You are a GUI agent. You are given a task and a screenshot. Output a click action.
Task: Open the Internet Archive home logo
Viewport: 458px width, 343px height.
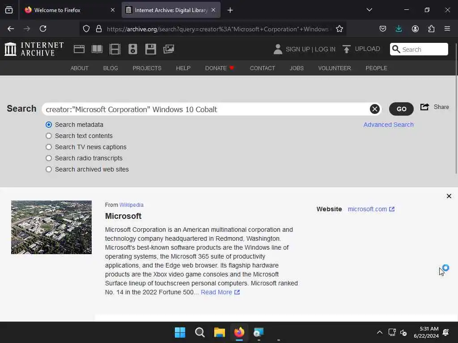tap(34, 49)
